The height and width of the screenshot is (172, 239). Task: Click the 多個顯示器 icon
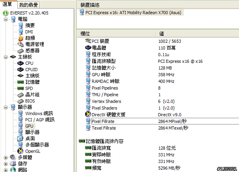(20, 145)
